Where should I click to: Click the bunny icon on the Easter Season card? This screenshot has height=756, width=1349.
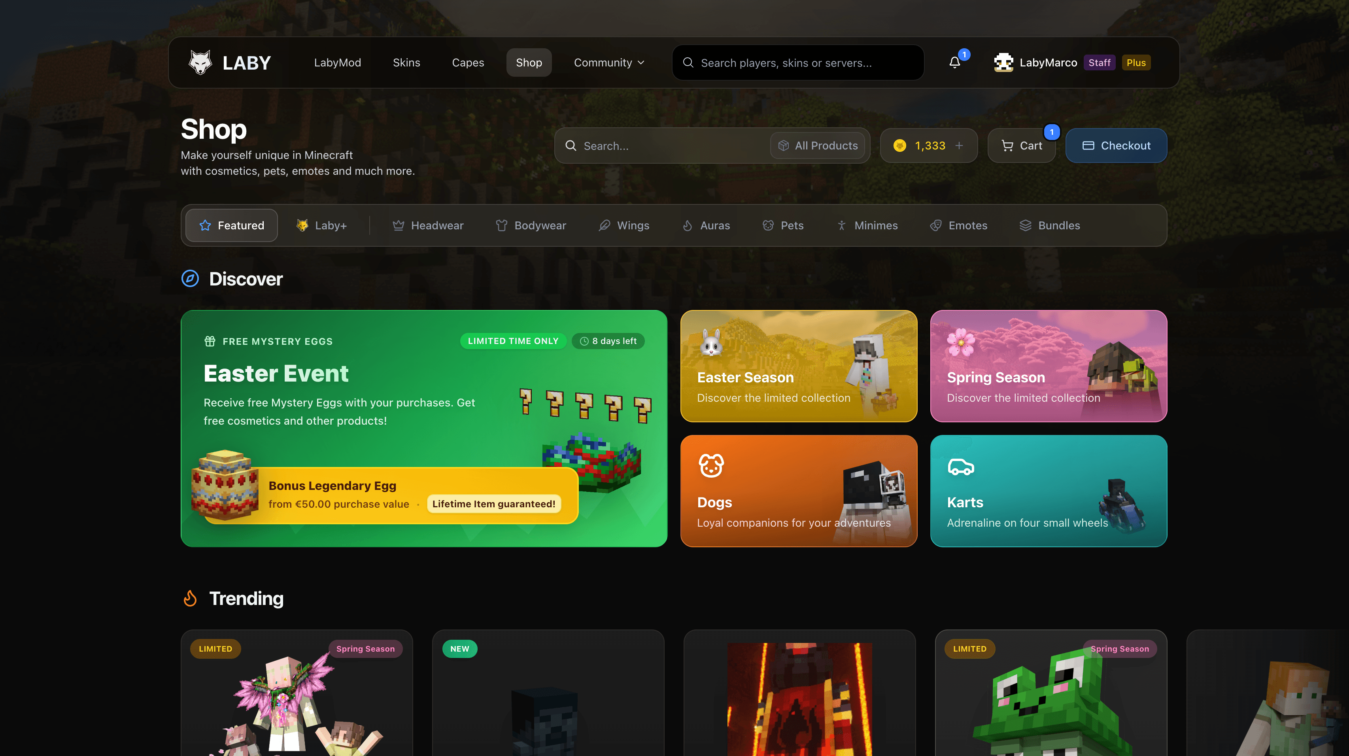711,342
